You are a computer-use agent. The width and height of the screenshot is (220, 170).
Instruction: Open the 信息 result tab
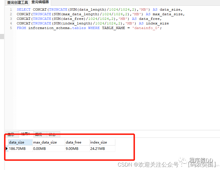(12, 134)
